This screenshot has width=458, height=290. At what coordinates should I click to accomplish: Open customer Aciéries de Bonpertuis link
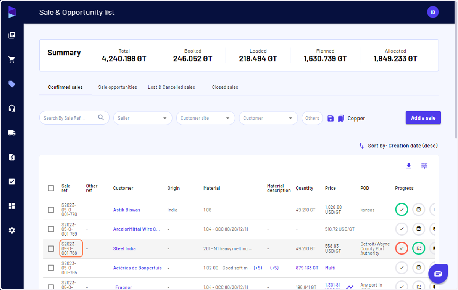[x=137, y=268]
